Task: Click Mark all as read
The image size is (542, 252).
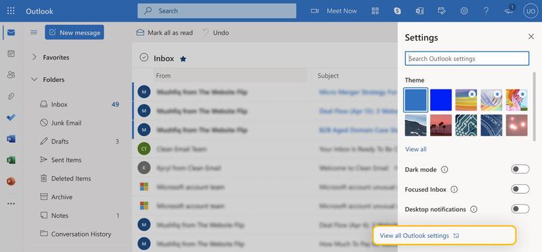Action: (x=165, y=33)
